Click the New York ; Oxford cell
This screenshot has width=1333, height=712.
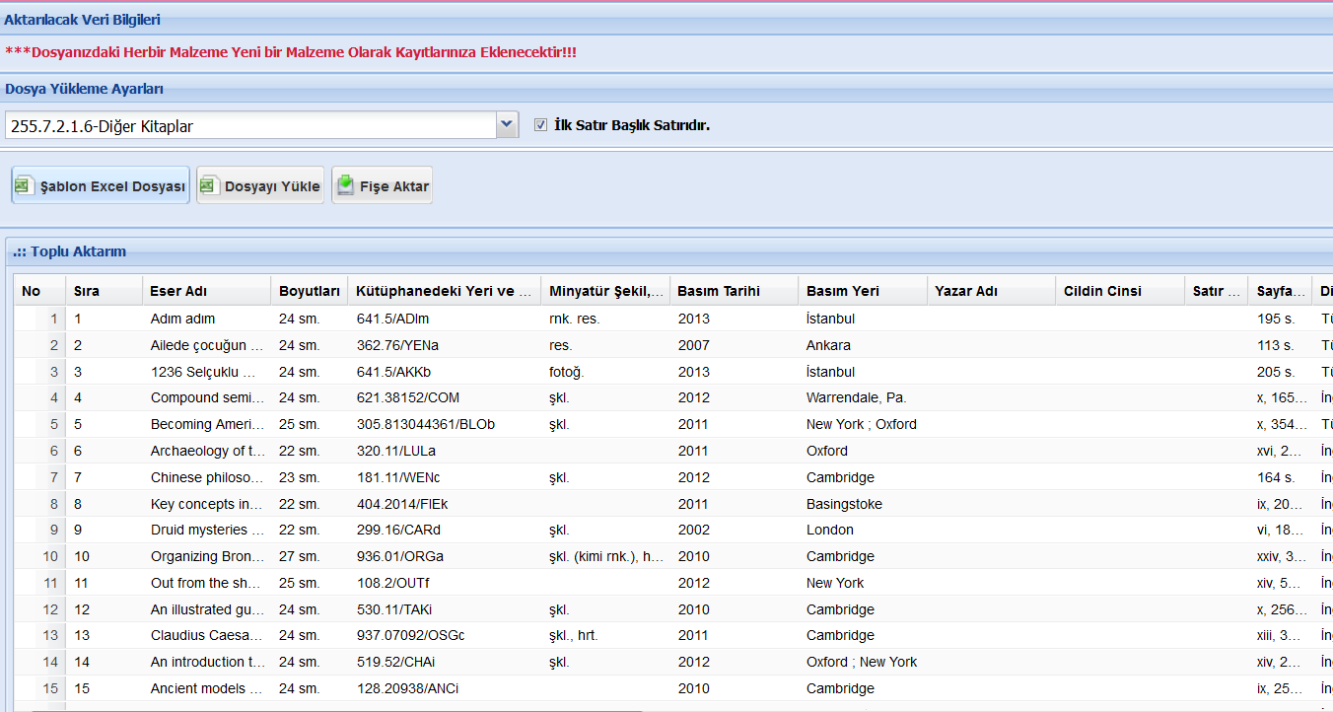(861, 424)
